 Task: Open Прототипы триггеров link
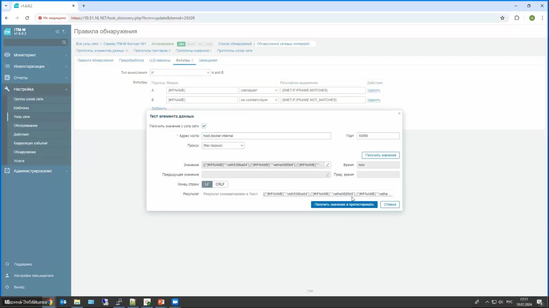pyautogui.click(x=152, y=51)
